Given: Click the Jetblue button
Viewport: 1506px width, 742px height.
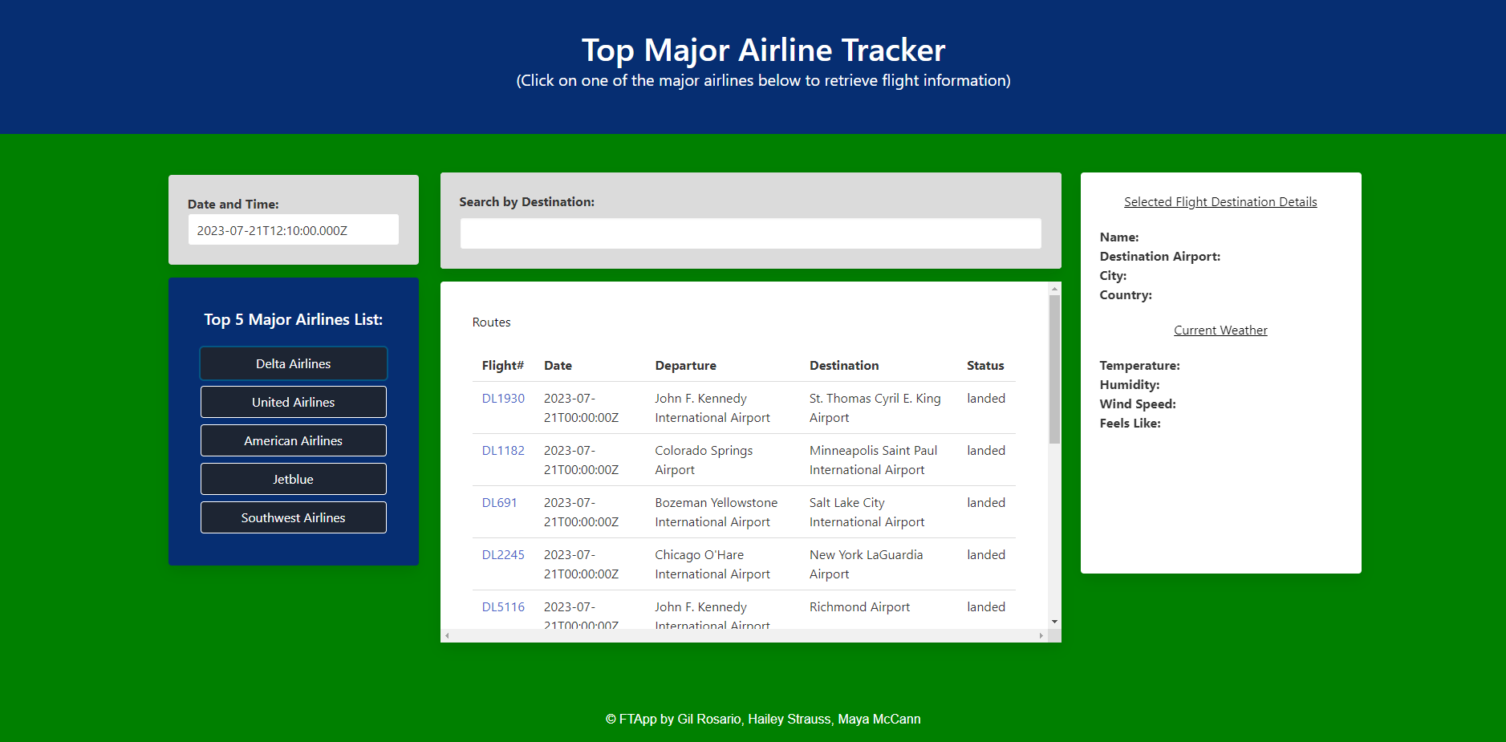Looking at the screenshot, I should tap(293, 479).
